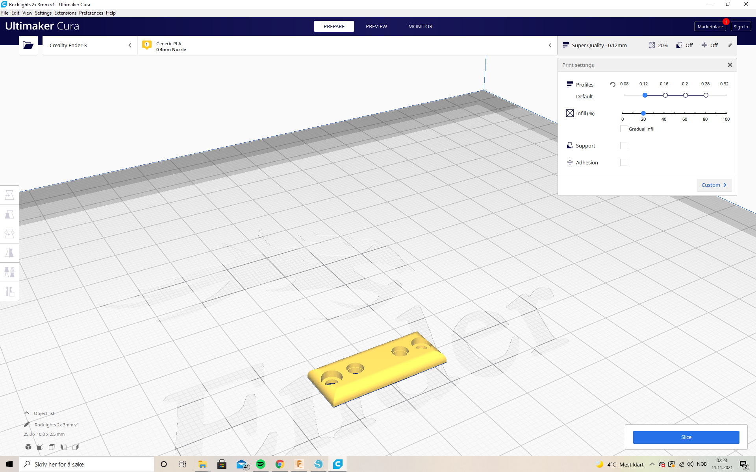Open the notification center icon
This screenshot has width=756, height=472.
pyautogui.click(x=743, y=465)
